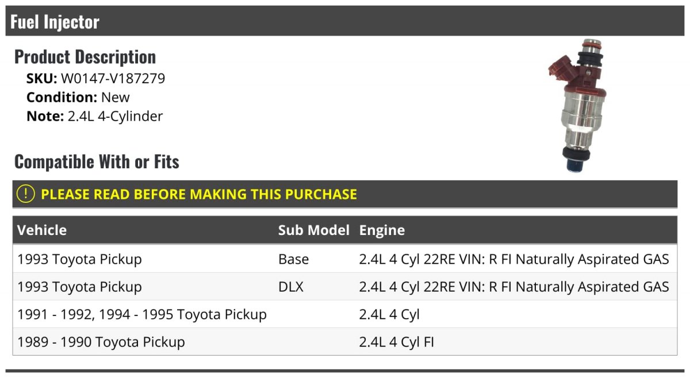
Task: Click the Fuel Injector title header
Action: pyautogui.click(x=55, y=22)
